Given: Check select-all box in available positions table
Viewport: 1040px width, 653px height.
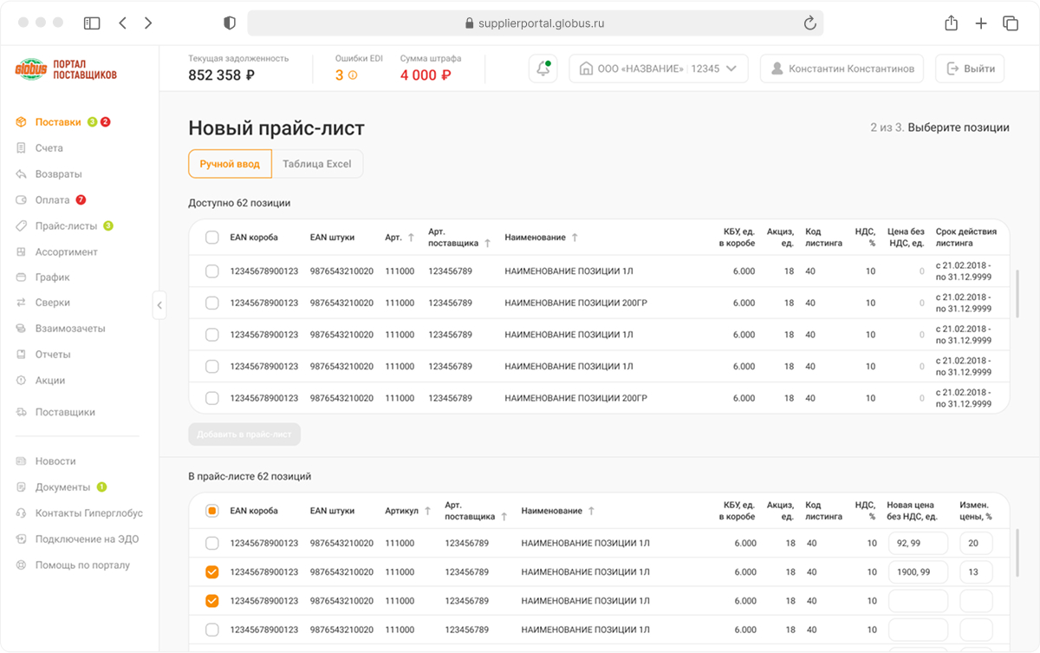Looking at the screenshot, I should (211, 237).
